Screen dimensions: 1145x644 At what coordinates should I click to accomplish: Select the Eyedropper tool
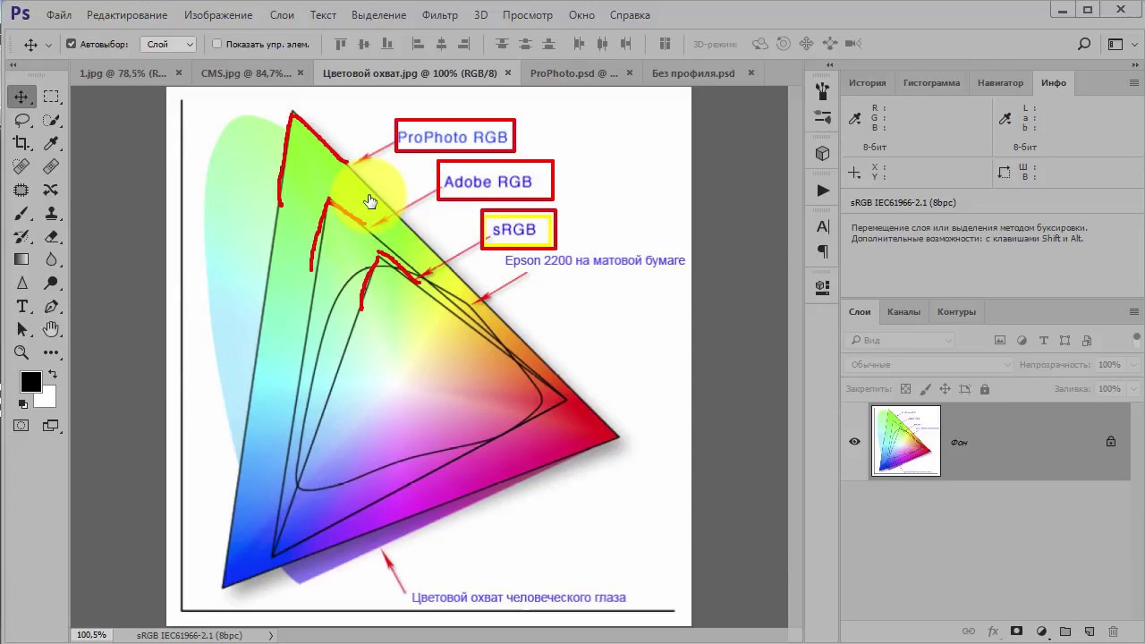coord(51,143)
